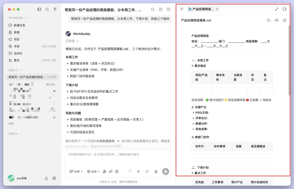Expand the 空间 (1) section

point(15,134)
